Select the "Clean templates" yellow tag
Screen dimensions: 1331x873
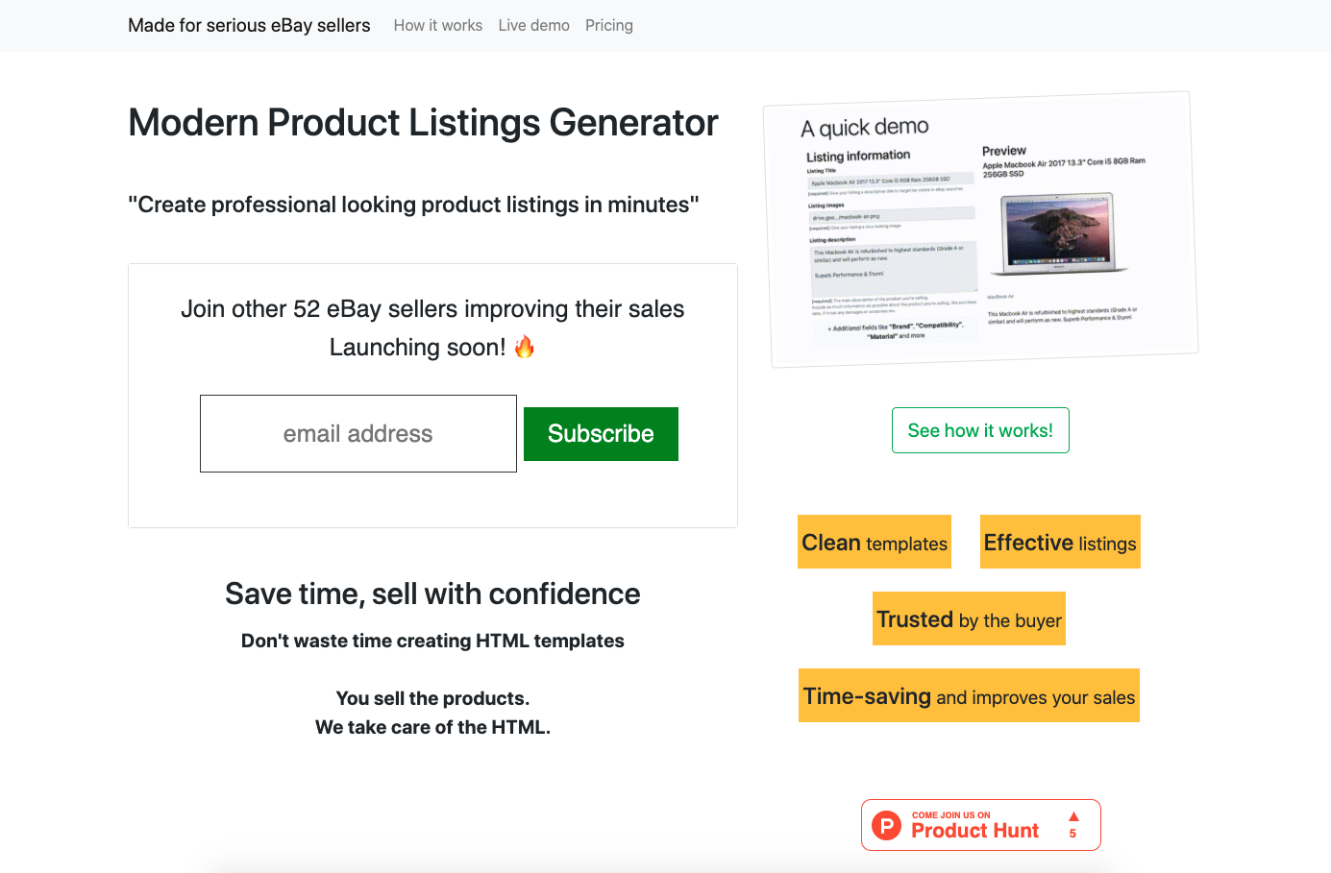pyautogui.click(x=874, y=542)
